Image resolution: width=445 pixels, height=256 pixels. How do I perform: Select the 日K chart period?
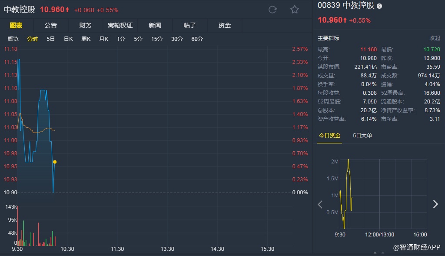click(68, 39)
